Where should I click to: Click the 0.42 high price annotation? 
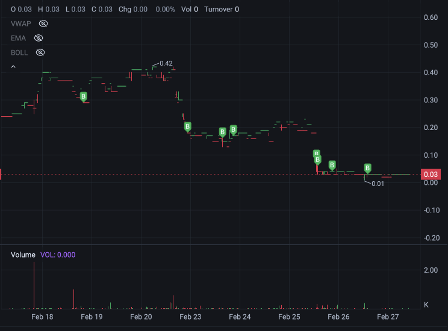(x=166, y=63)
